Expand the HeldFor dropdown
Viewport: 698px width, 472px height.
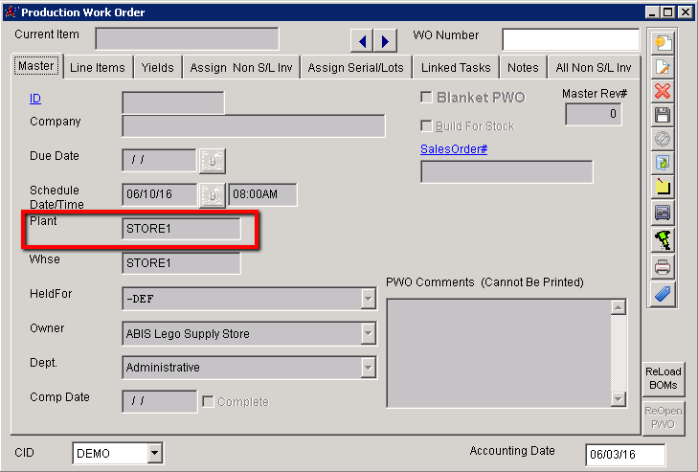coord(368,299)
